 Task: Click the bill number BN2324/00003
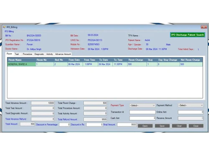34,36
